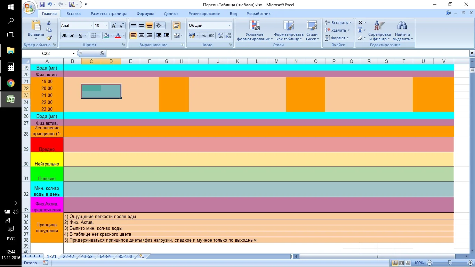Click the AutoSum sigma icon
Screen dimensions: 475x267
[x=360, y=23]
